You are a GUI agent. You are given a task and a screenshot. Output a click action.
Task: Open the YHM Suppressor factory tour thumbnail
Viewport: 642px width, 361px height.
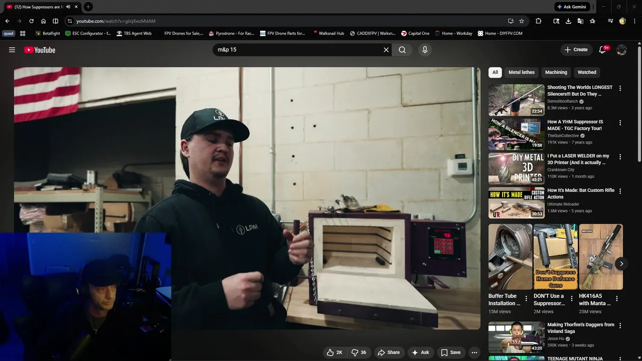pos(517,134)
